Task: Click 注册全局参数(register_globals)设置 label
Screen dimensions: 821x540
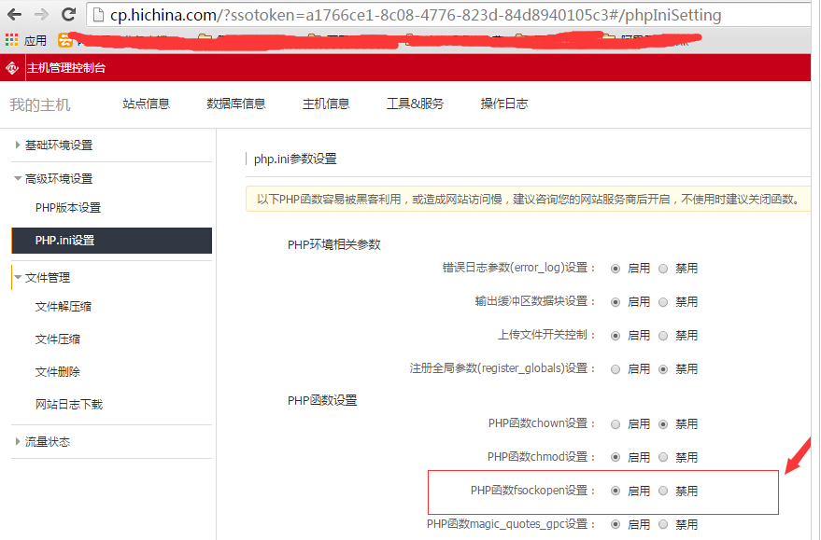Action: (x=503, y=368)
